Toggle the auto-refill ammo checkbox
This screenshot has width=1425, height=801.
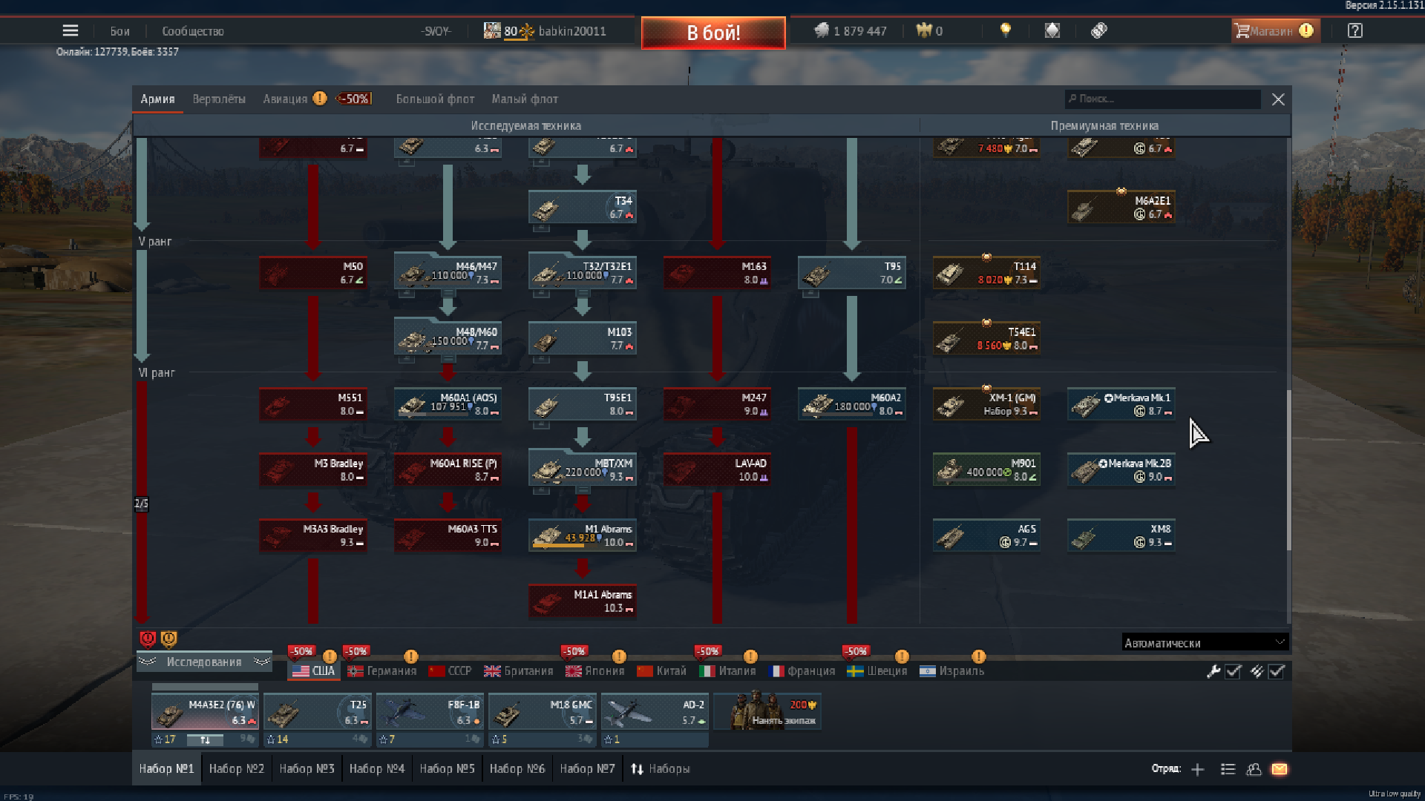[1277, 671]
